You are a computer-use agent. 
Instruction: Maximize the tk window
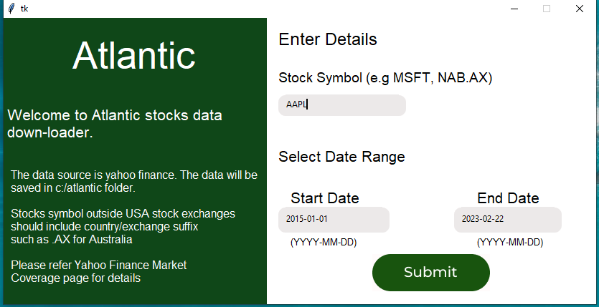[547, 9]
